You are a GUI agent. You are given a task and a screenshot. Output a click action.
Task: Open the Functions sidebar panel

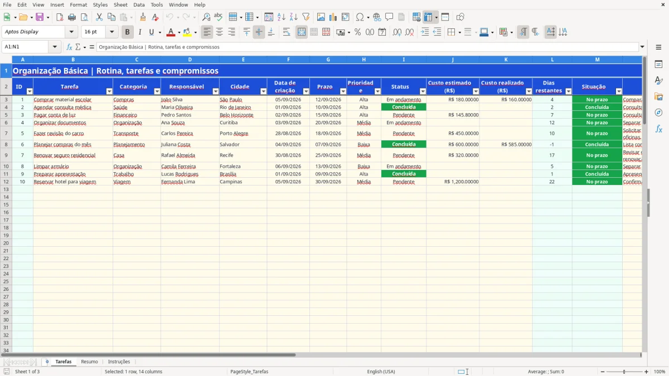(658, 129)
